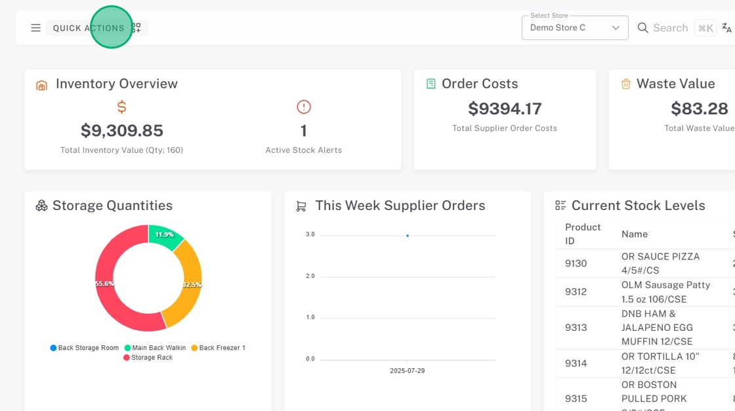This screenshot has height=411, width=735.
Task: Click the Product ID column header
Action: coord(583,234)
